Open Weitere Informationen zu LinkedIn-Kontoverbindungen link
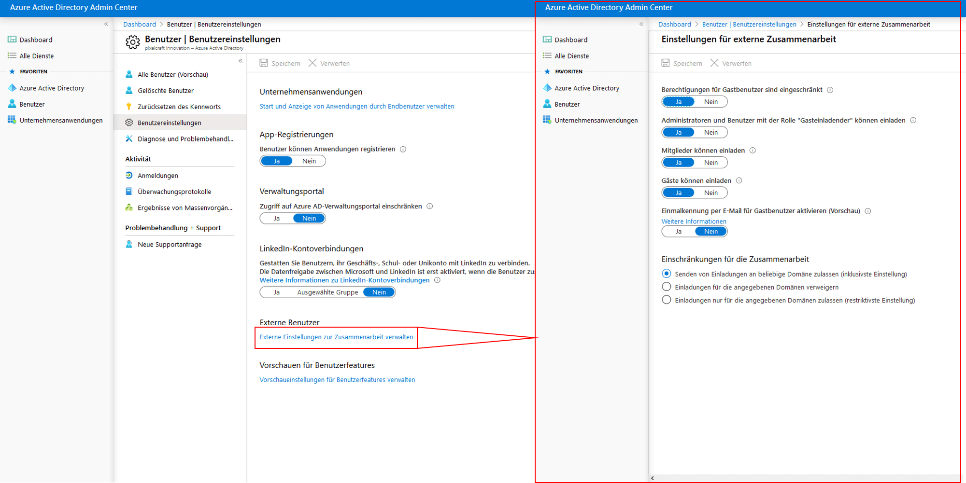This screenshot has height=483, width=966. [x=344, y=280]
